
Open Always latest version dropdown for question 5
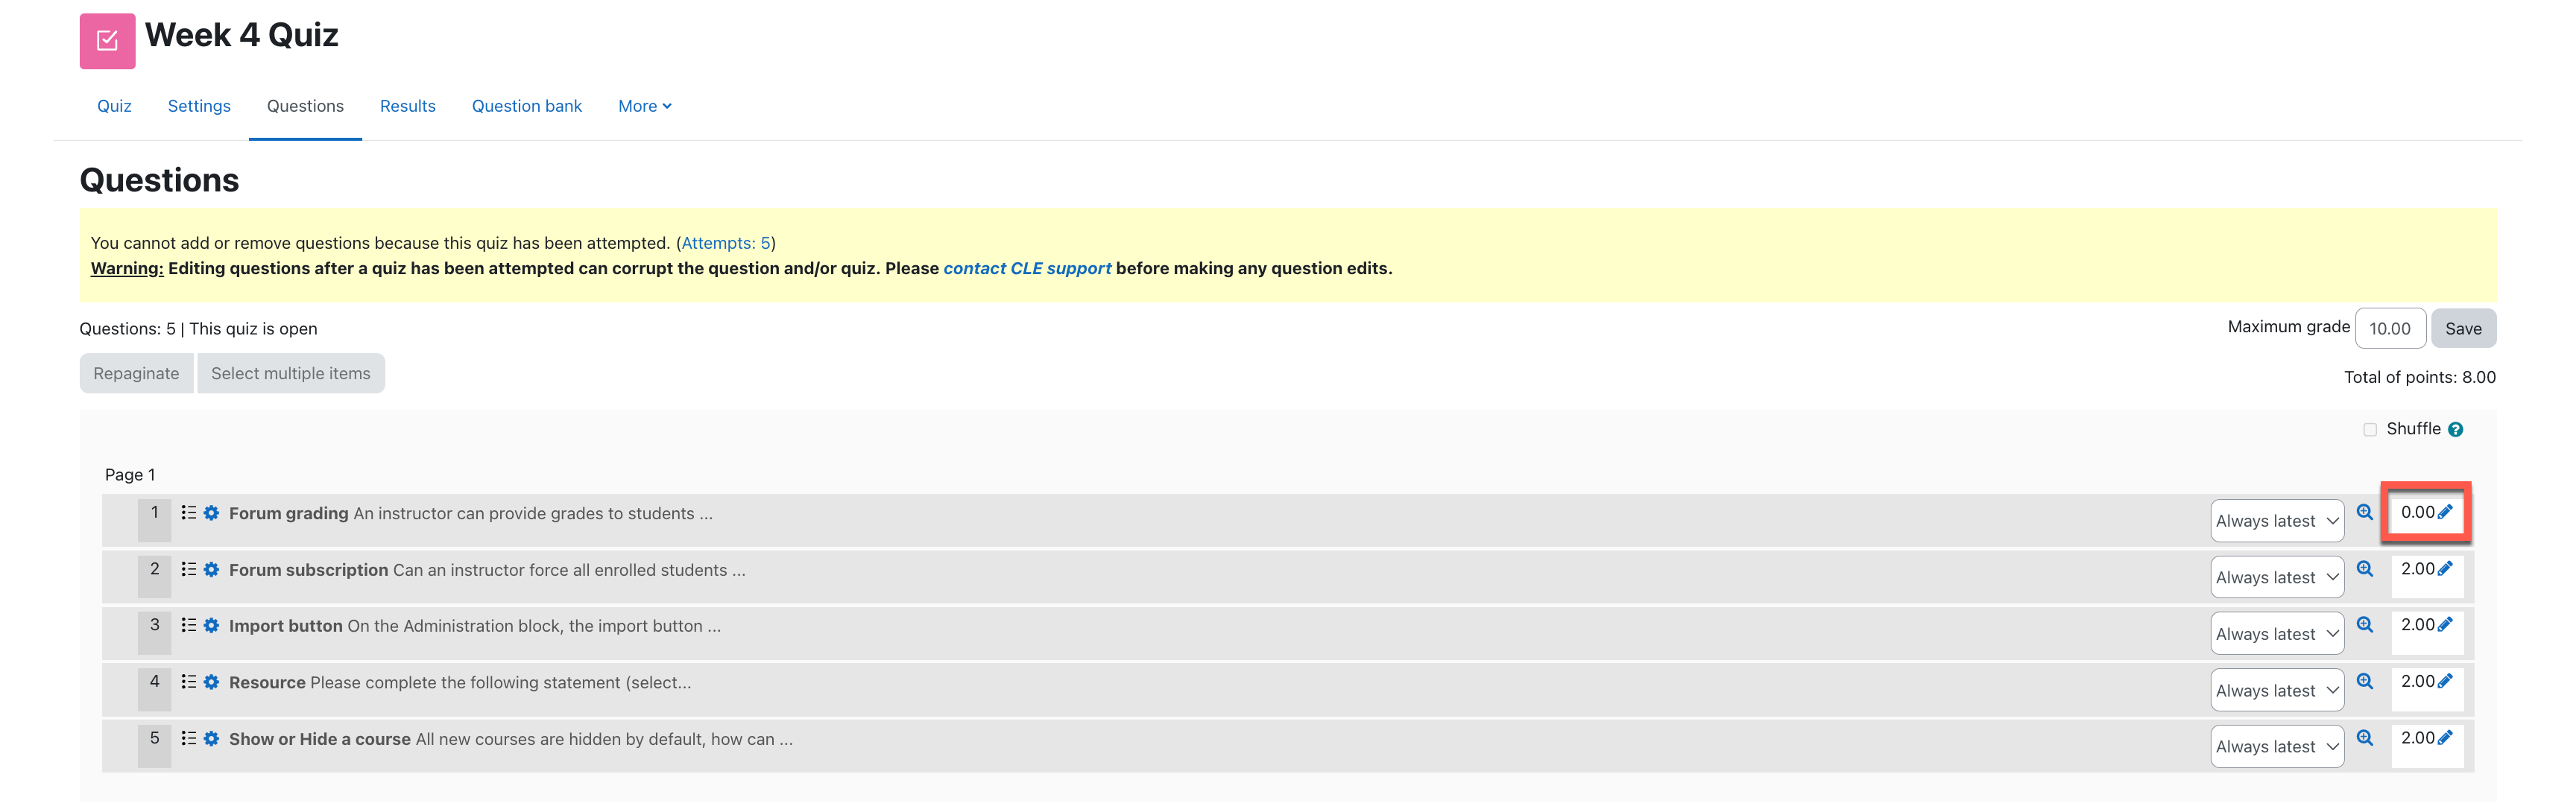(x=2277, y=747)
